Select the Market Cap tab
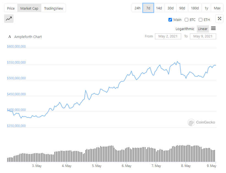 29,8
